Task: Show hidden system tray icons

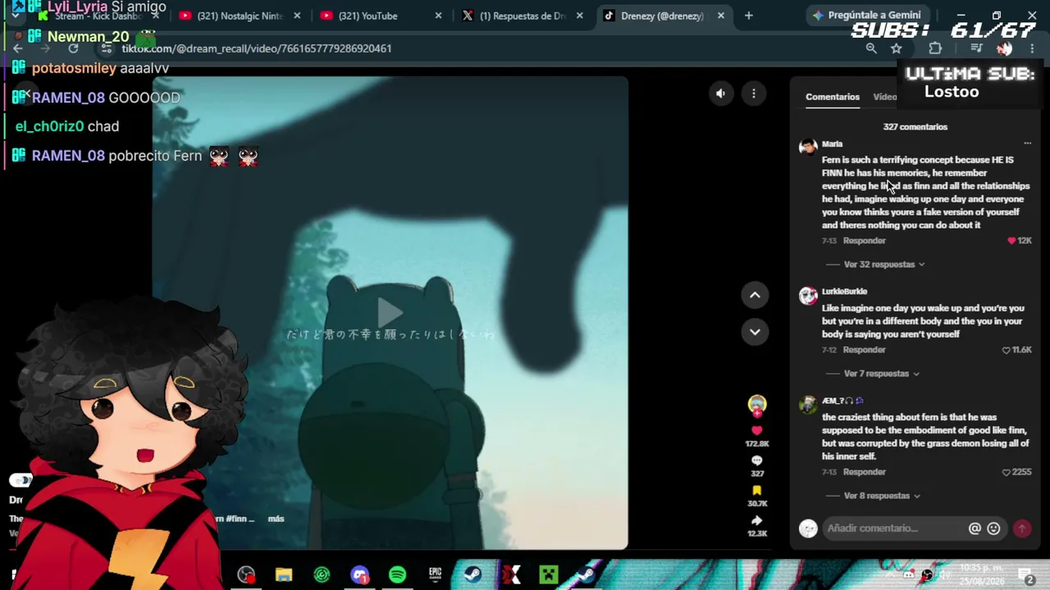Action: pyautogui.click(x=891, y=575)
